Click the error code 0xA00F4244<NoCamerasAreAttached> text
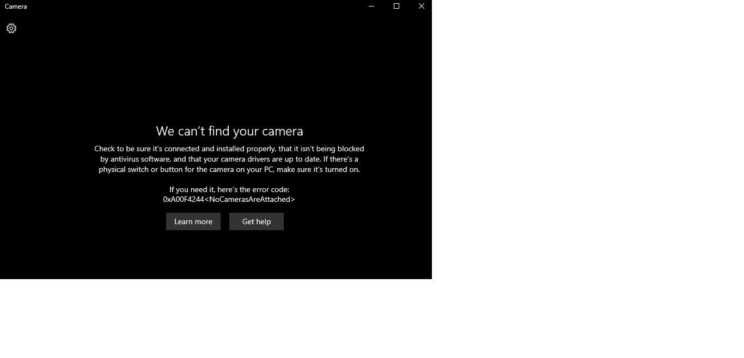Image resolution: width=744 pixels, height=358 pixels. (x=229, y=199)
